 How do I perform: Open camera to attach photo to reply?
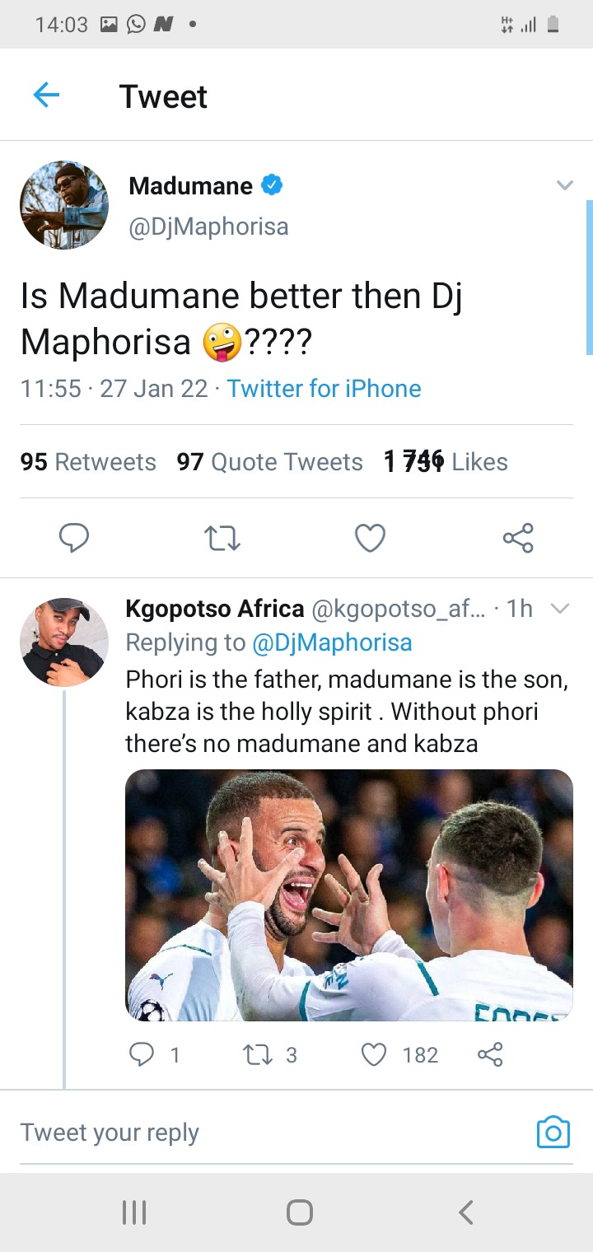coord(553,1133)
